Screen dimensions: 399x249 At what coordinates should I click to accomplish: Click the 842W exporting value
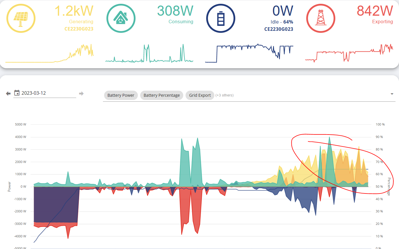pyautogui.click(x=375, y=11)
